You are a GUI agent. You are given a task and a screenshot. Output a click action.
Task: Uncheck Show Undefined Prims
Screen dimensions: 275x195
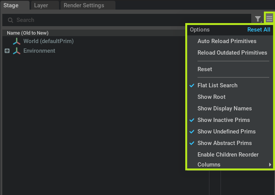coord(226,132)
